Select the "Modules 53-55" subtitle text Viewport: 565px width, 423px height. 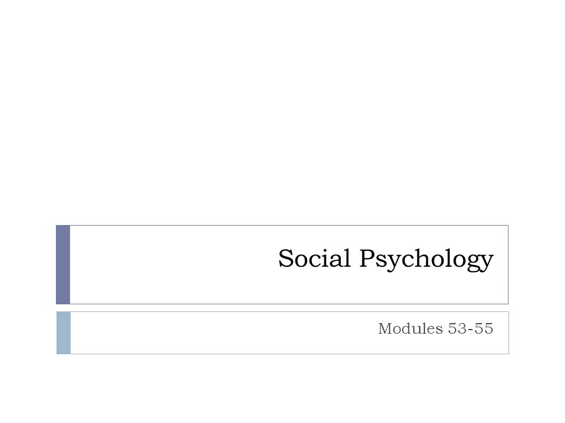(436, 328)
